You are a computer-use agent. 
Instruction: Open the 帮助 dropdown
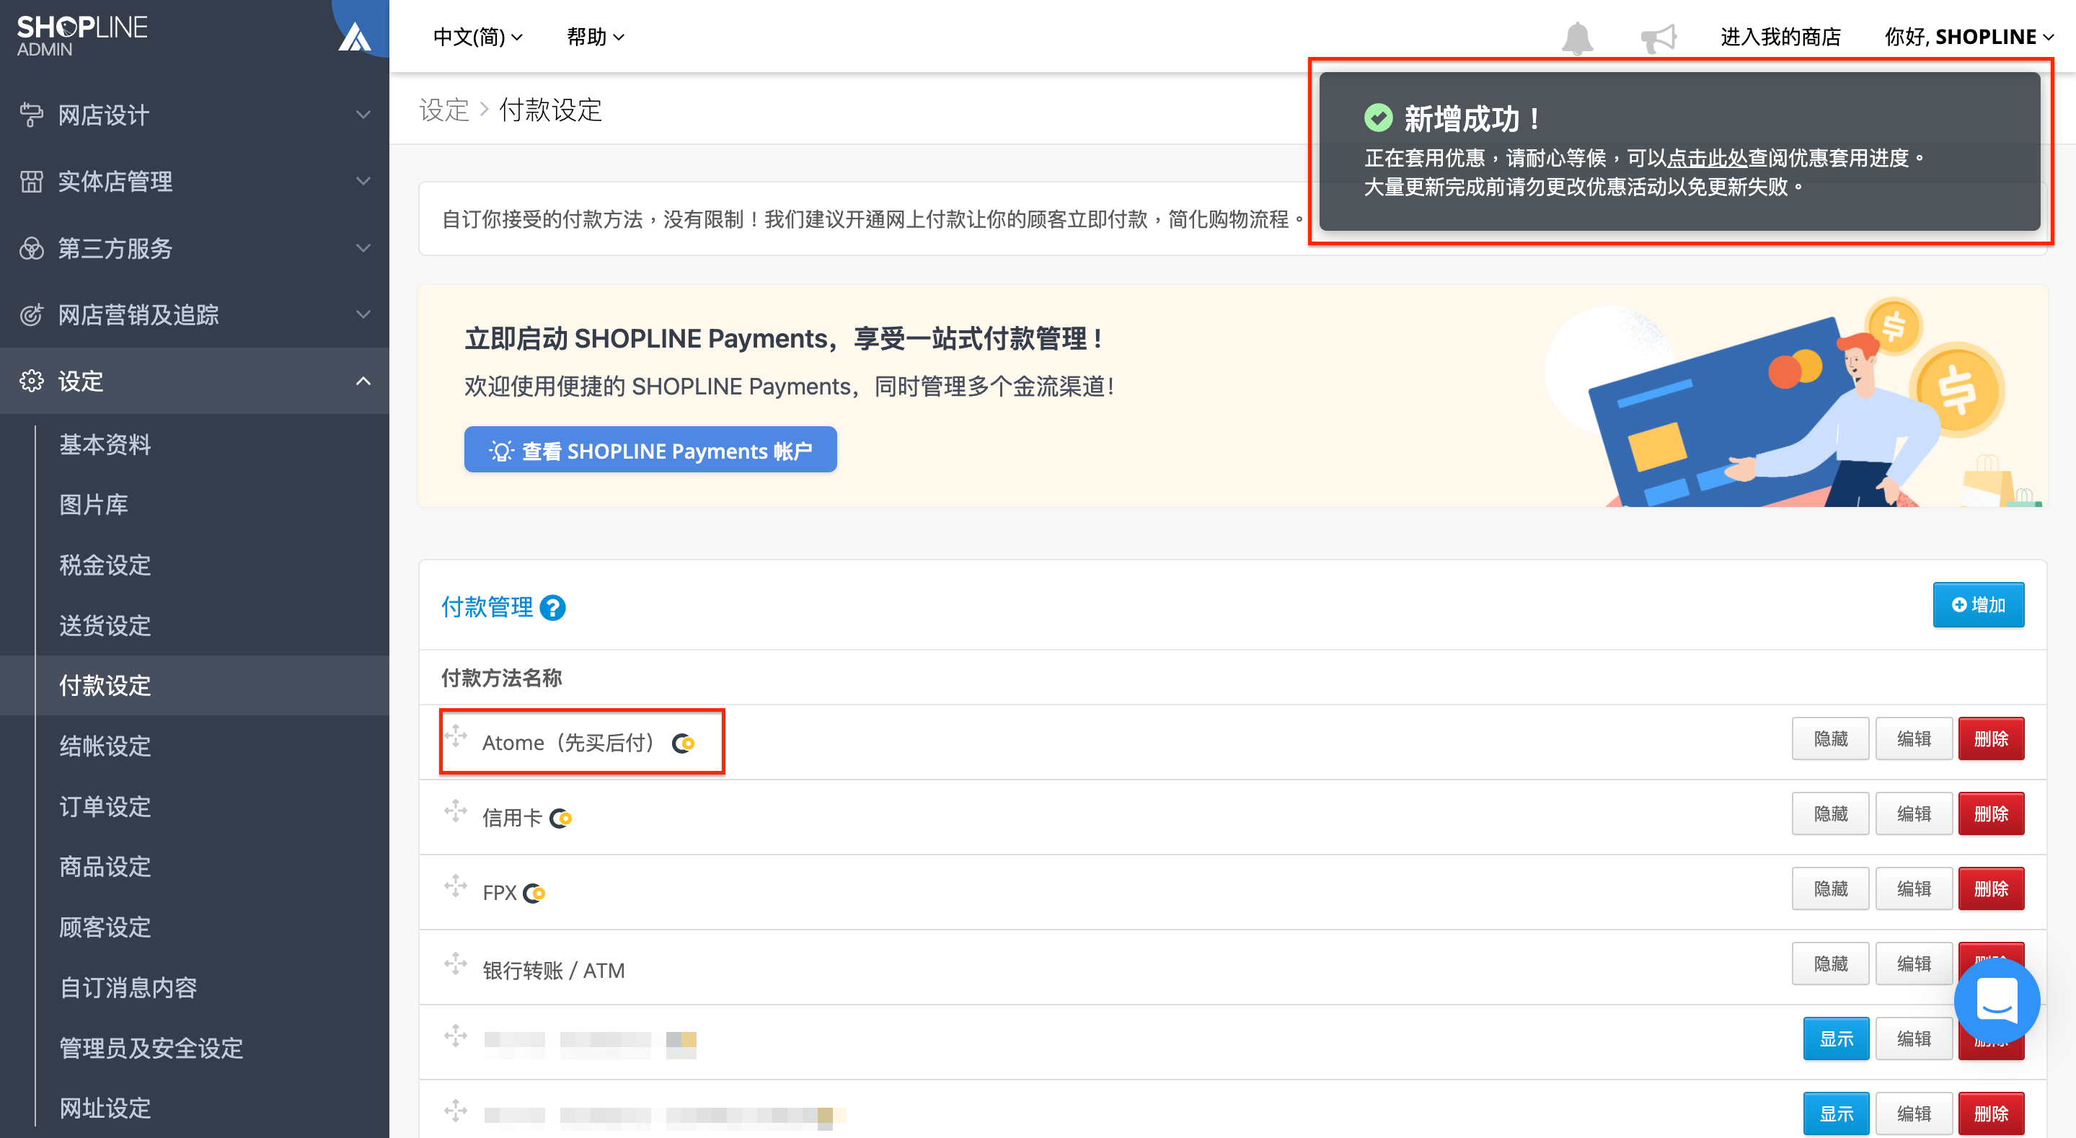click(596, 37)
